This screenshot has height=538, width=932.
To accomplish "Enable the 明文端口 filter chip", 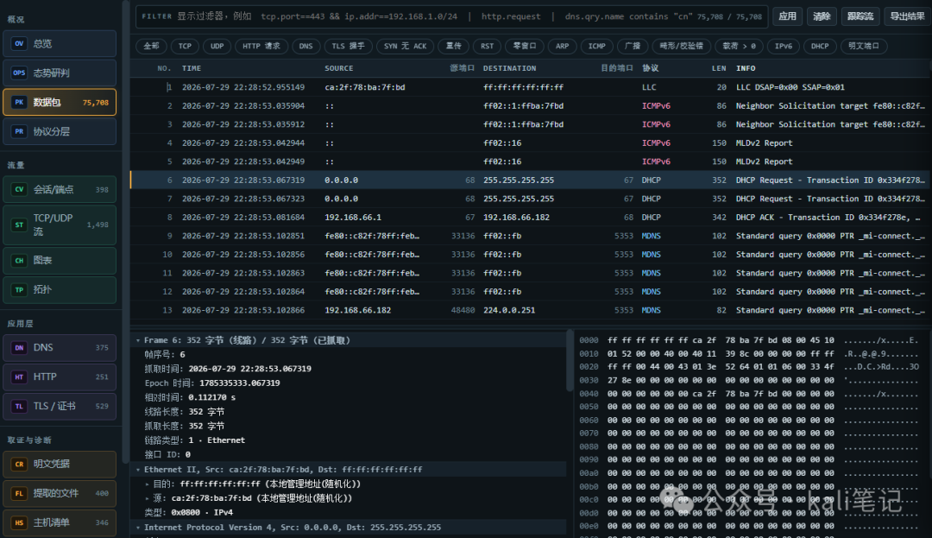I will [x=863, y=46].
